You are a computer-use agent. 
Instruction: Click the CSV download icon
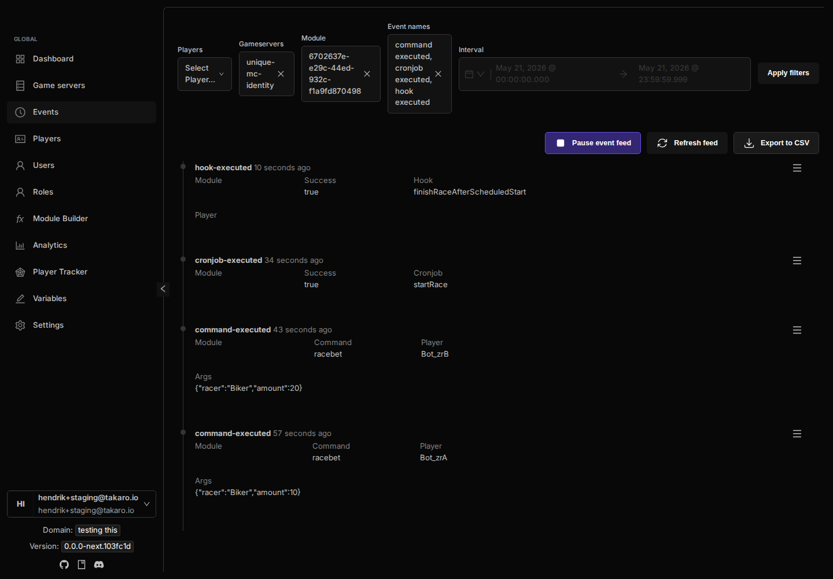pyautogui.click(x=749, y=143)
